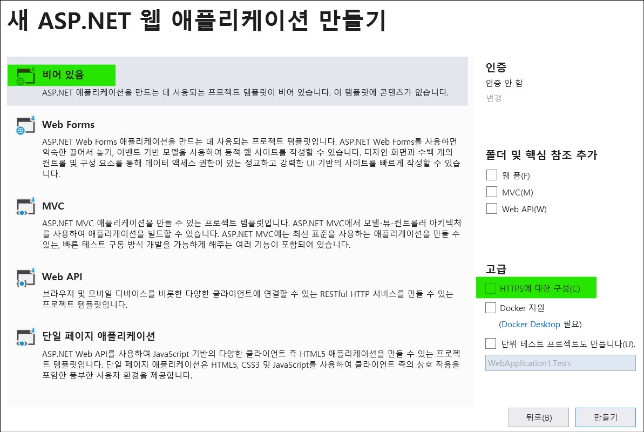Select the MVC template title

[x=53, y=206]
